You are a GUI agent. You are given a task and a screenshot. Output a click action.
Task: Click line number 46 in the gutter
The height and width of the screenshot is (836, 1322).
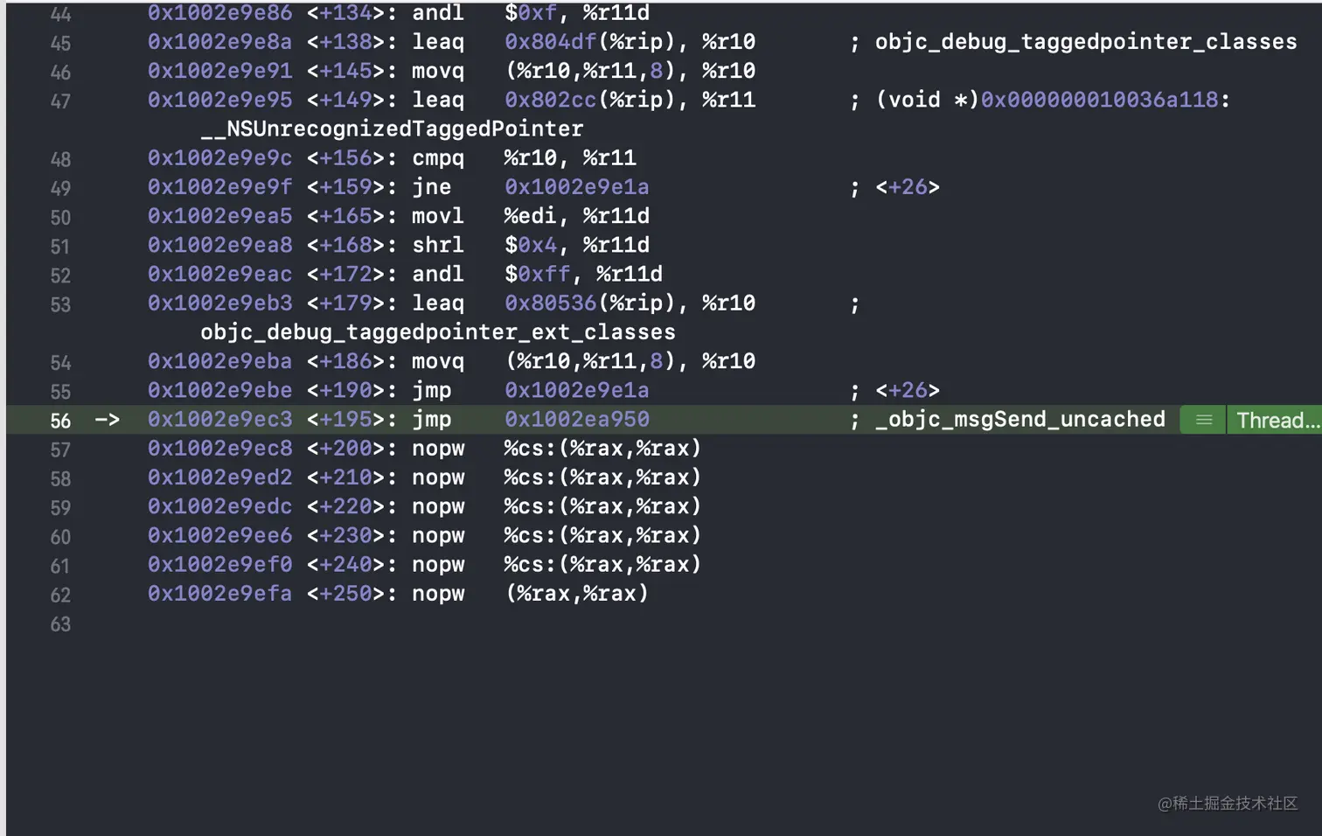pyautogui.click(x=60, y=72)
